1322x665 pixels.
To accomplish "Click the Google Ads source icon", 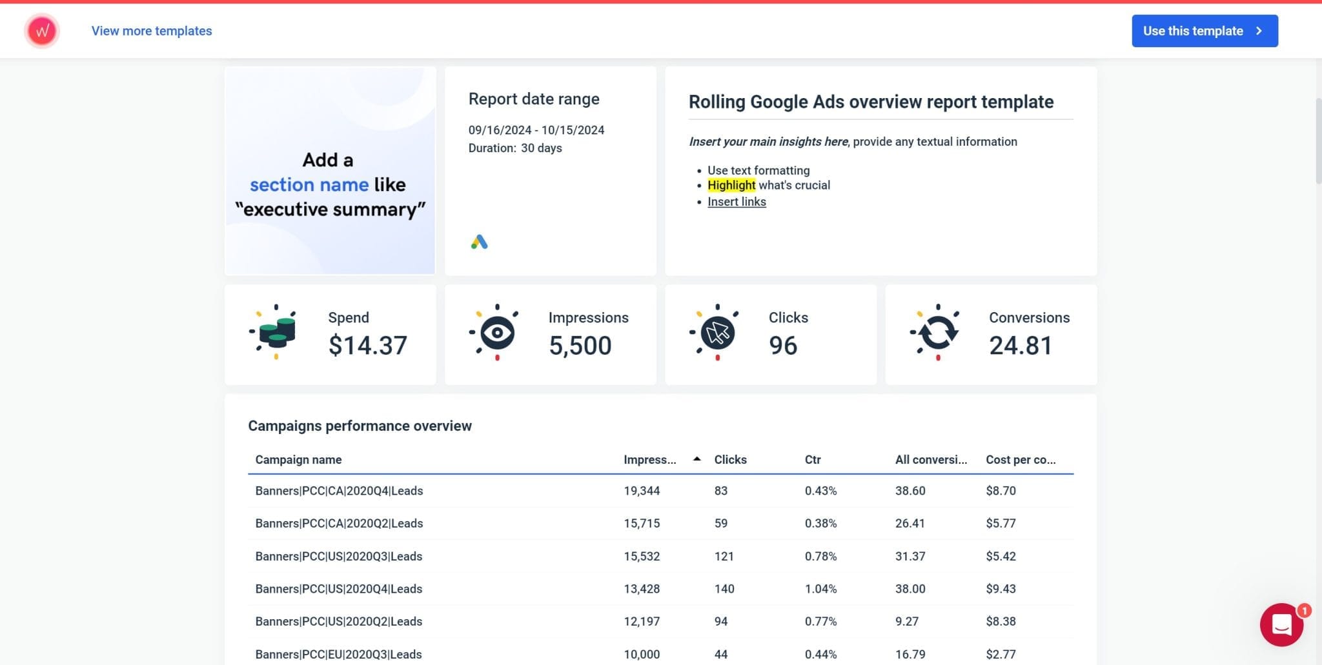I will click(x=478, y=241).
